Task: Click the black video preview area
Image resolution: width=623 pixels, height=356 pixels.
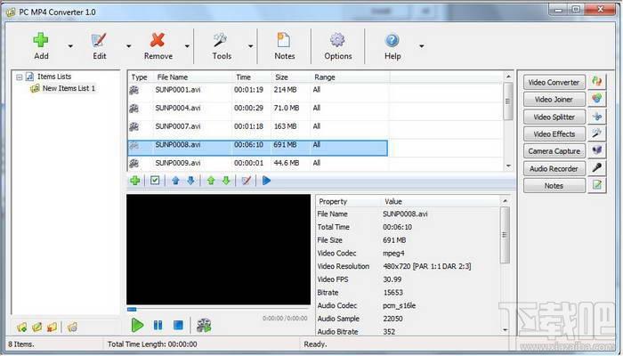Action: pyautogui.click(x=219, y=249)
